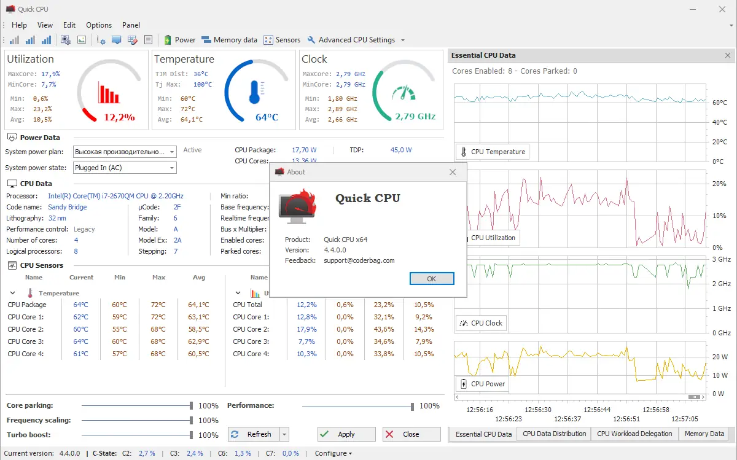Click the picture toolbar icon
Screen dimensions: 737x460
click(82, 40)
